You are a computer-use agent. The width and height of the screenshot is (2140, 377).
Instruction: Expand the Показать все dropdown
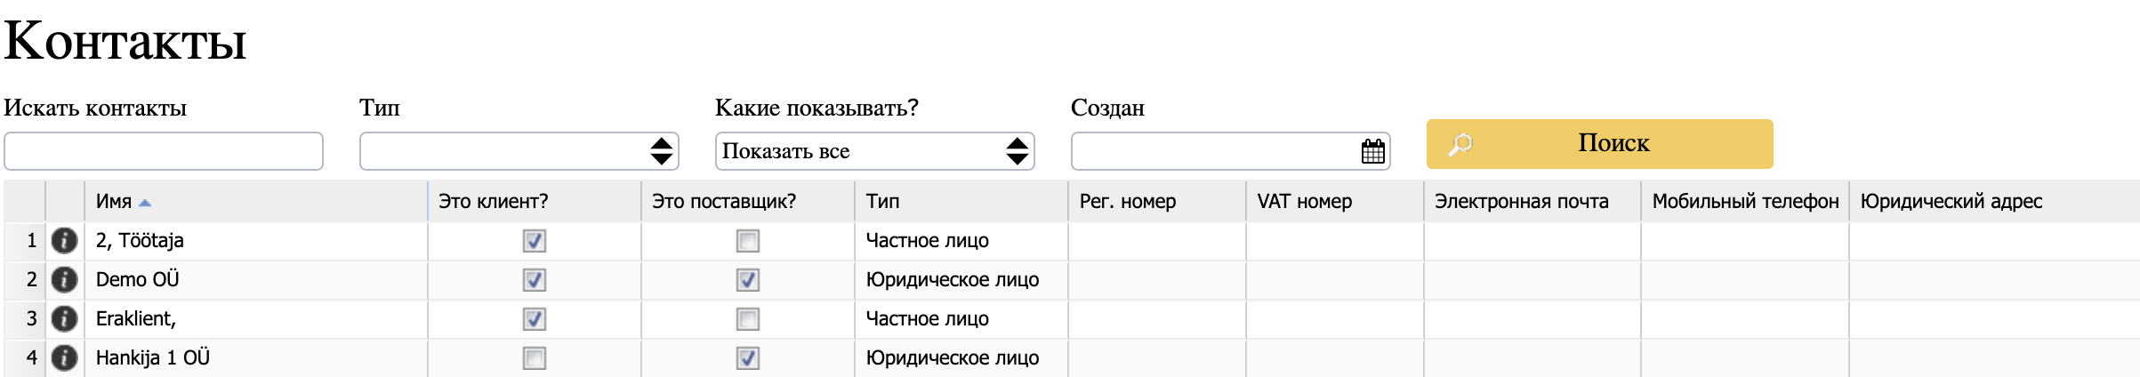coord(874,151)
